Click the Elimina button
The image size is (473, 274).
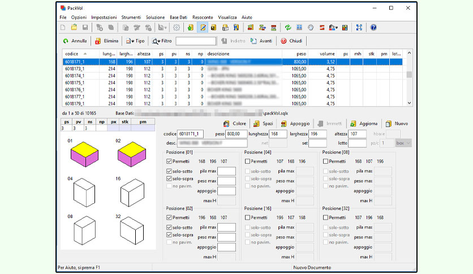tap(107, 41)
